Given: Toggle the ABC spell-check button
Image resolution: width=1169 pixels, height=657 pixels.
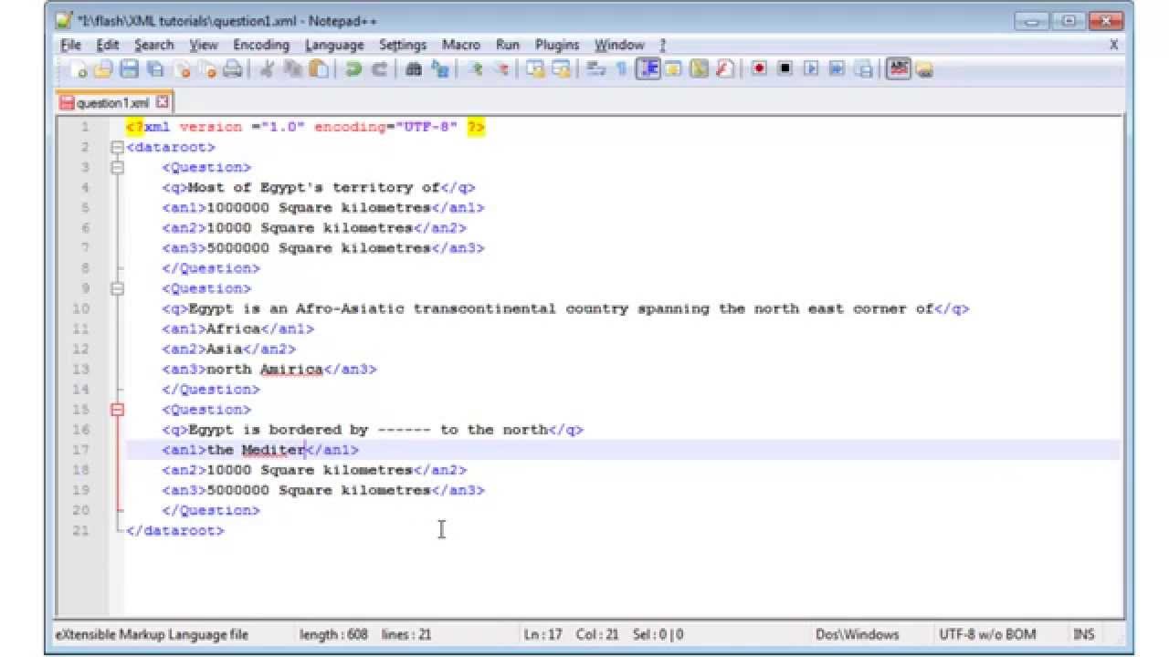Looking at the screenshot, I should click(x=899, y=69).
